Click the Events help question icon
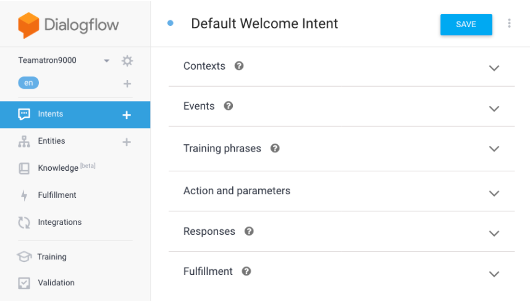530x302 pixels. click(228, 106)
